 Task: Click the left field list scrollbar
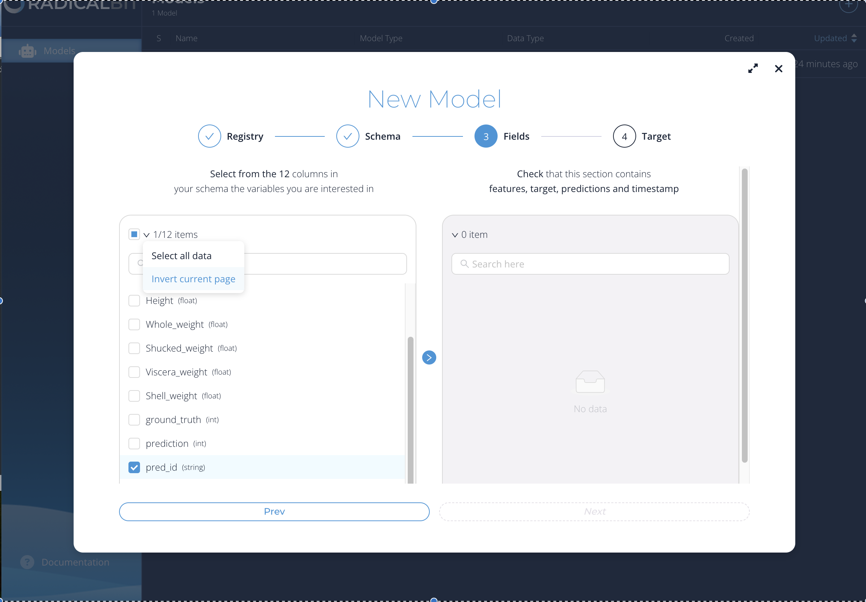click(410, 409)
